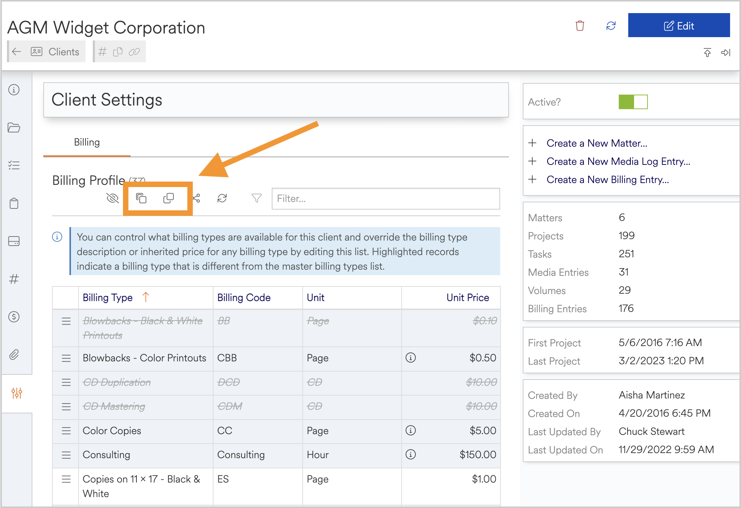741x508 pixels.
Task: Open row menu for Color Copies
Action: coord(66,431)
